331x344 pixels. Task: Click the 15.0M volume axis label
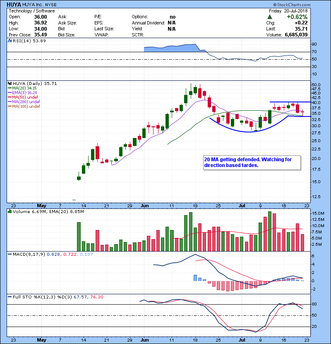pos(318,213)
